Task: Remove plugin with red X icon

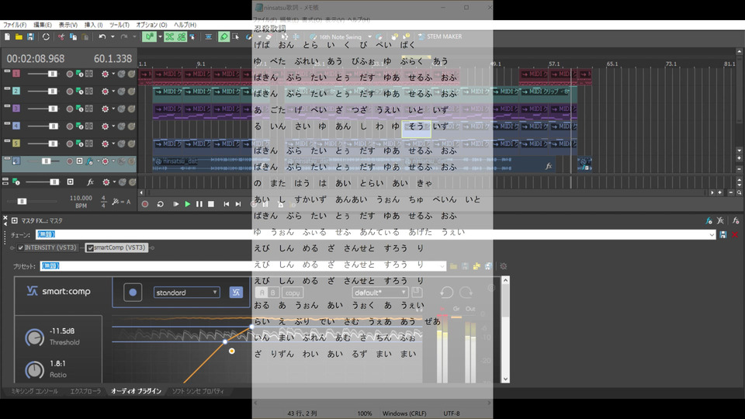Action: pyautogui.click(x=735, y=234)
